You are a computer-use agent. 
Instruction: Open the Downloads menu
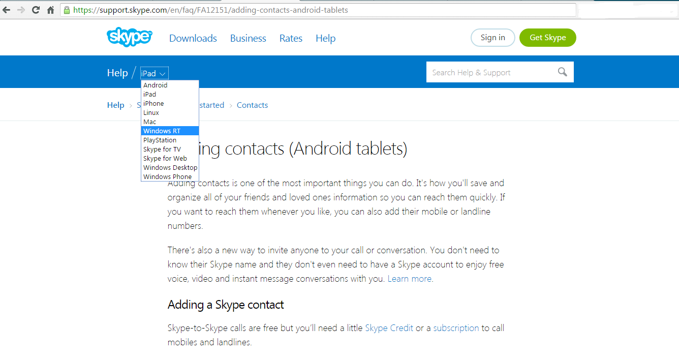click(x=193, y=38)
